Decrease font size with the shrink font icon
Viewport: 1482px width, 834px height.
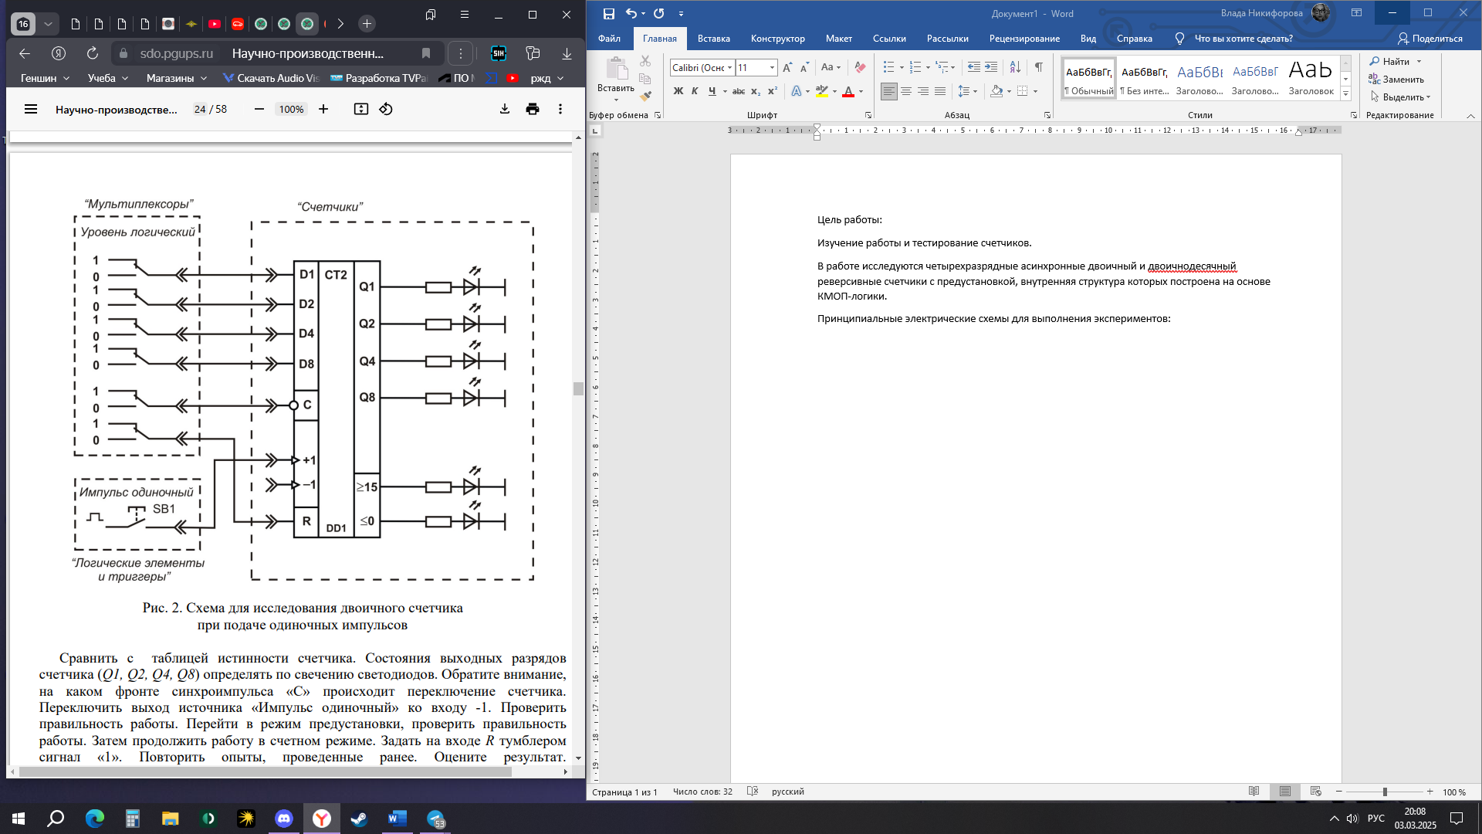click(804, 68)
